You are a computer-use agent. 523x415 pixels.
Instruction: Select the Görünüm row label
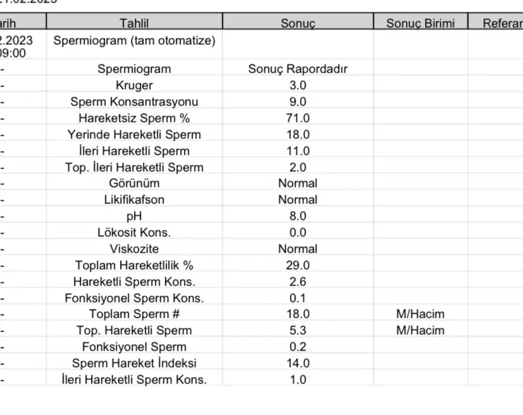point(134,183)
